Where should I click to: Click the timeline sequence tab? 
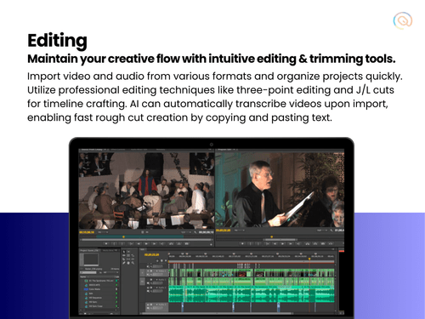(x=143, y=249)
